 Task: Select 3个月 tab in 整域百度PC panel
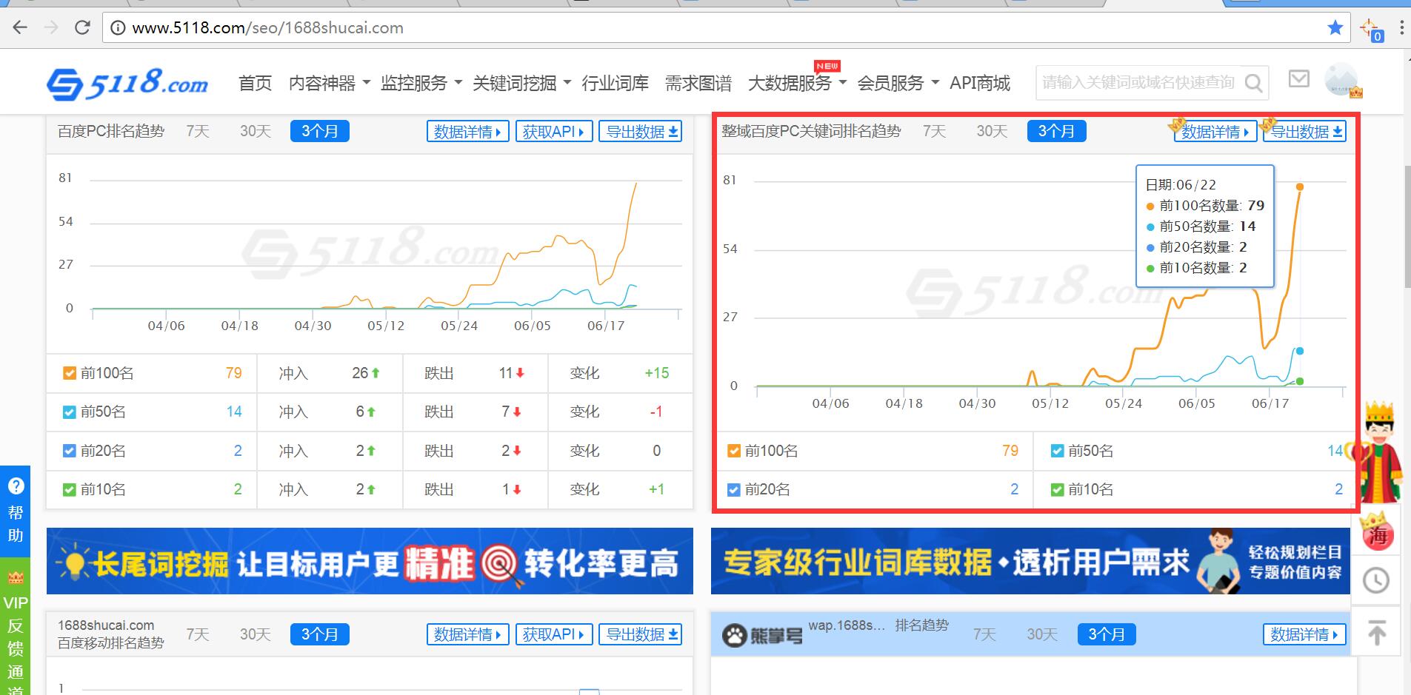pyautogui.click(x=1056, y=132)
